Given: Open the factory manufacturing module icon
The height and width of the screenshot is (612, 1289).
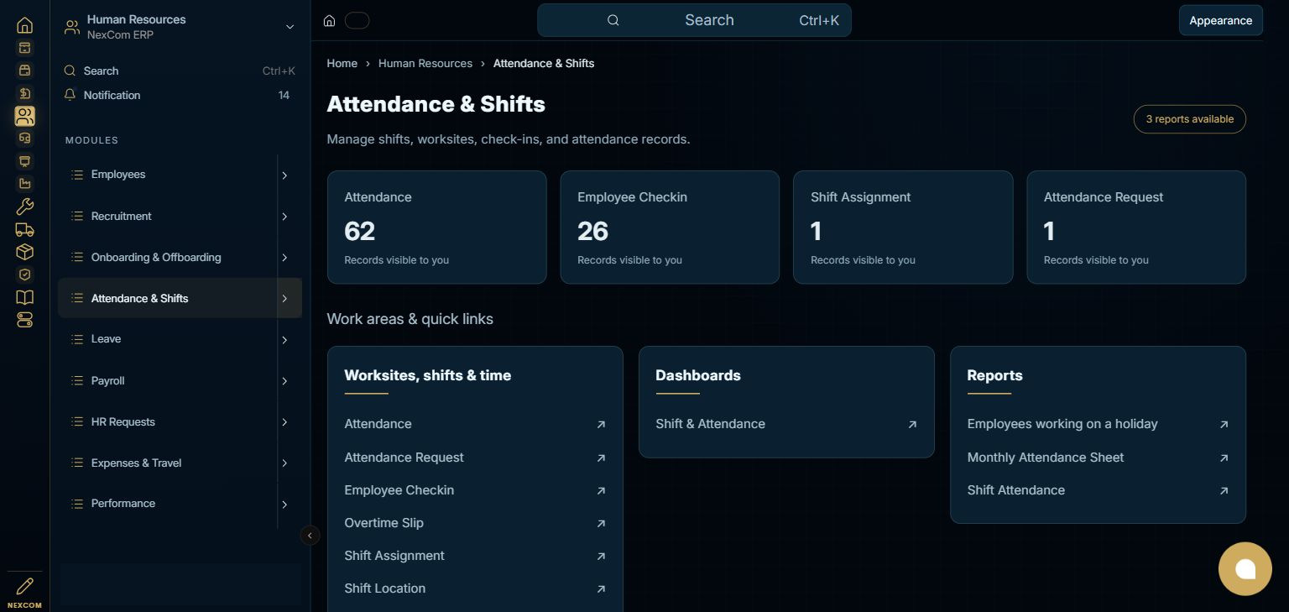Looking at the screenshot, I should (x=24, y=184).
